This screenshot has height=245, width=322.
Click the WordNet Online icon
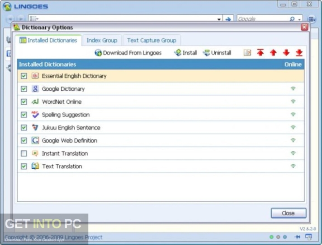(35, 102)
